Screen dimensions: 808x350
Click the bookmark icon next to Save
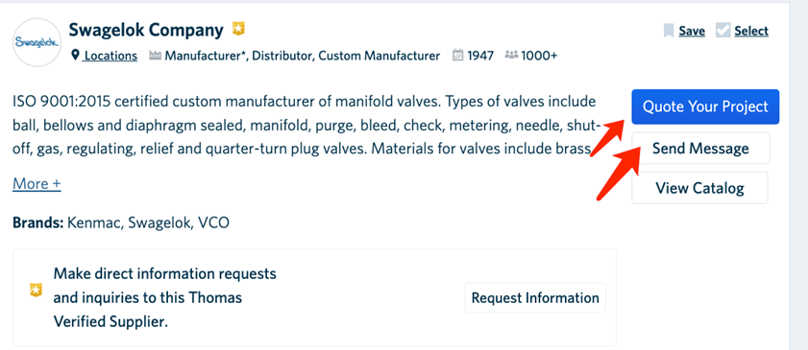click(669, 31)
